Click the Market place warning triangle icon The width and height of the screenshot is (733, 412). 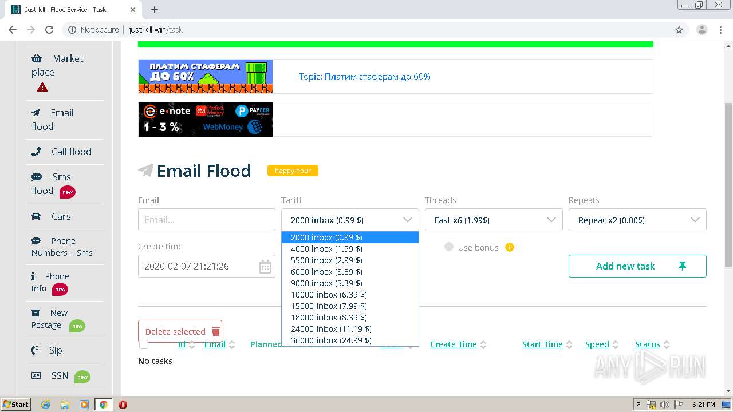(42, 88)
